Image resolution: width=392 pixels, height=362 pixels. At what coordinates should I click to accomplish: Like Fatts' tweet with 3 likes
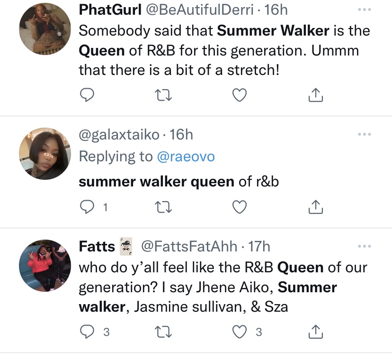tap(240, 332)
